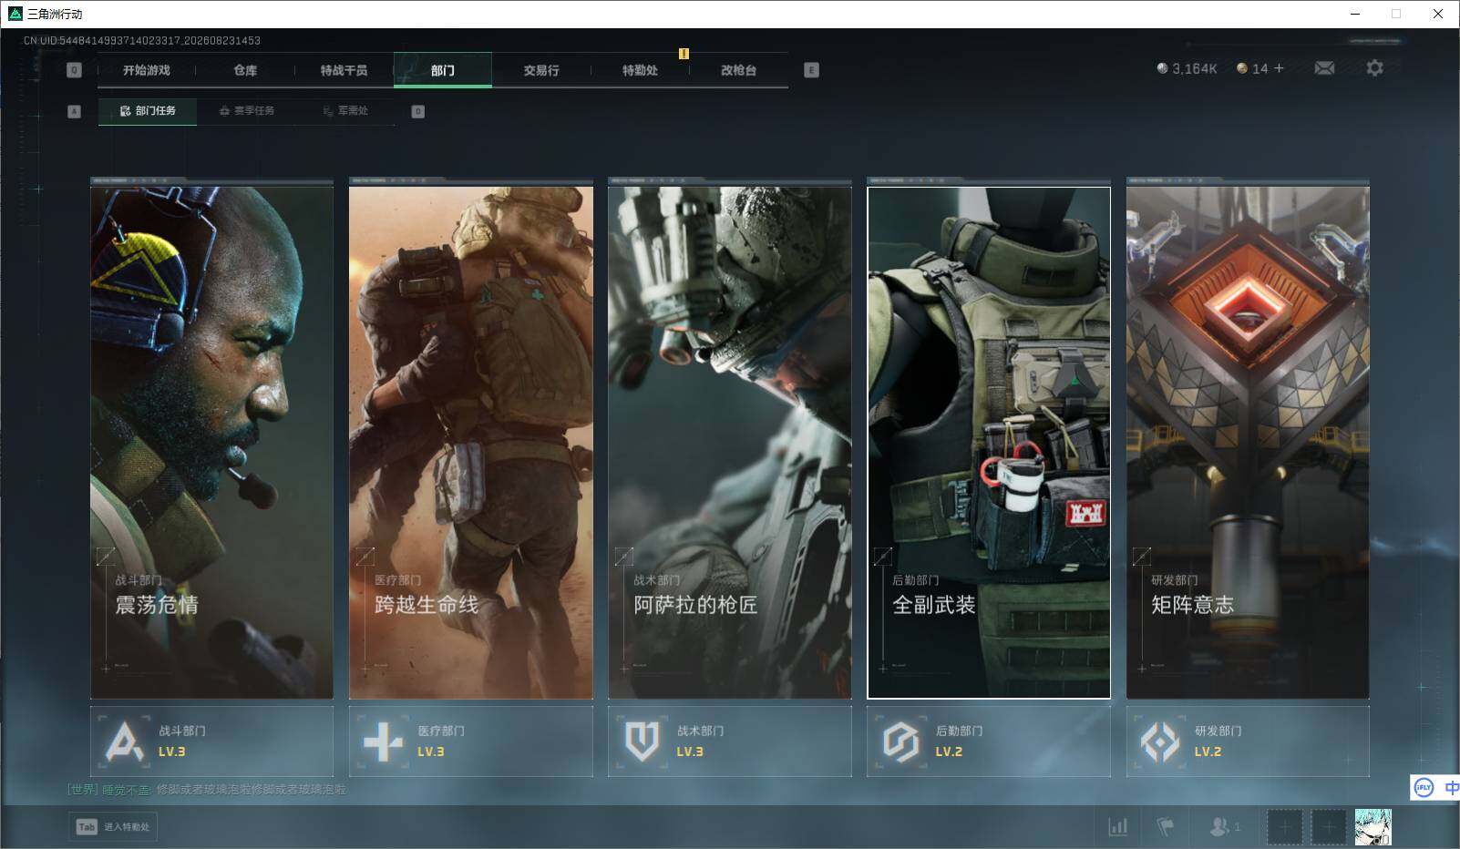Screen dimensions: 1460x849
Task: Click the 战术部门 shield logo icon
Action: pos(642,742)
